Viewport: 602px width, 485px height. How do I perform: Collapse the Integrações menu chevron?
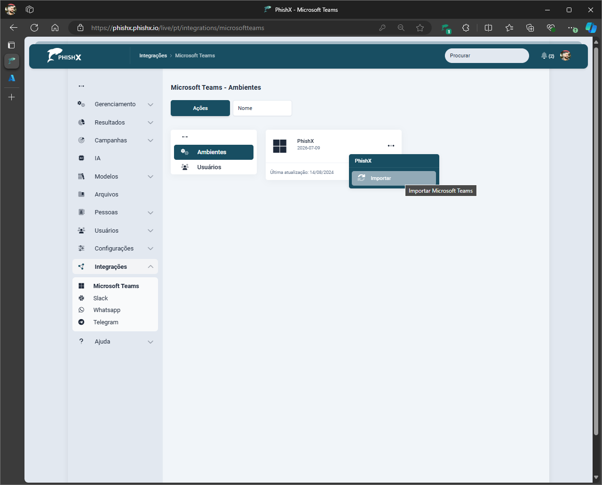[150, 266]
